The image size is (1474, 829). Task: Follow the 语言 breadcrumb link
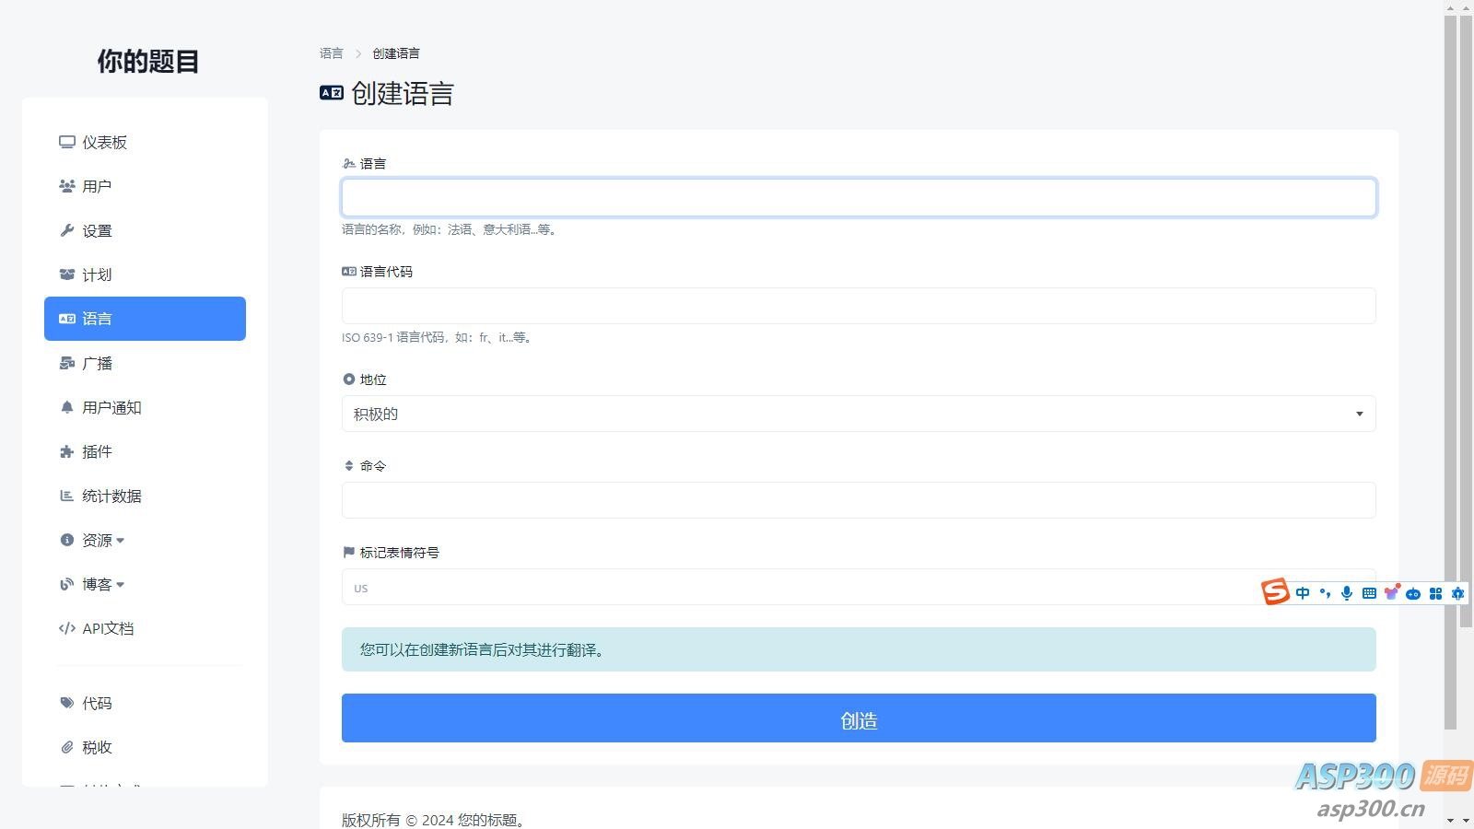pos(332,53)
